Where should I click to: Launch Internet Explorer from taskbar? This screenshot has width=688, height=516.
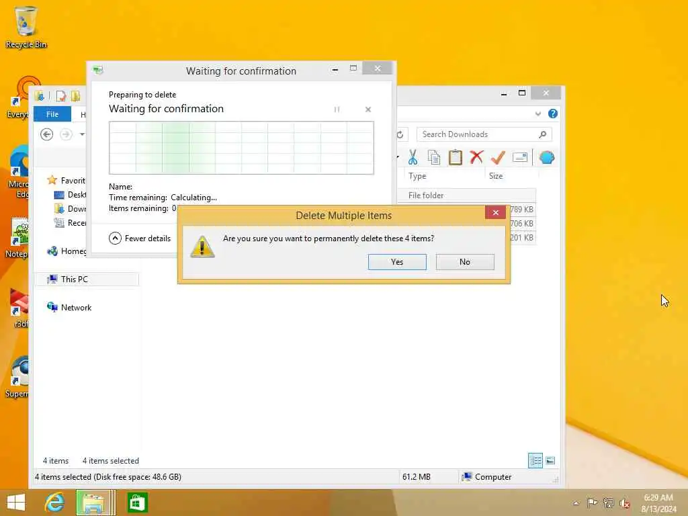(x=54, y=503)
